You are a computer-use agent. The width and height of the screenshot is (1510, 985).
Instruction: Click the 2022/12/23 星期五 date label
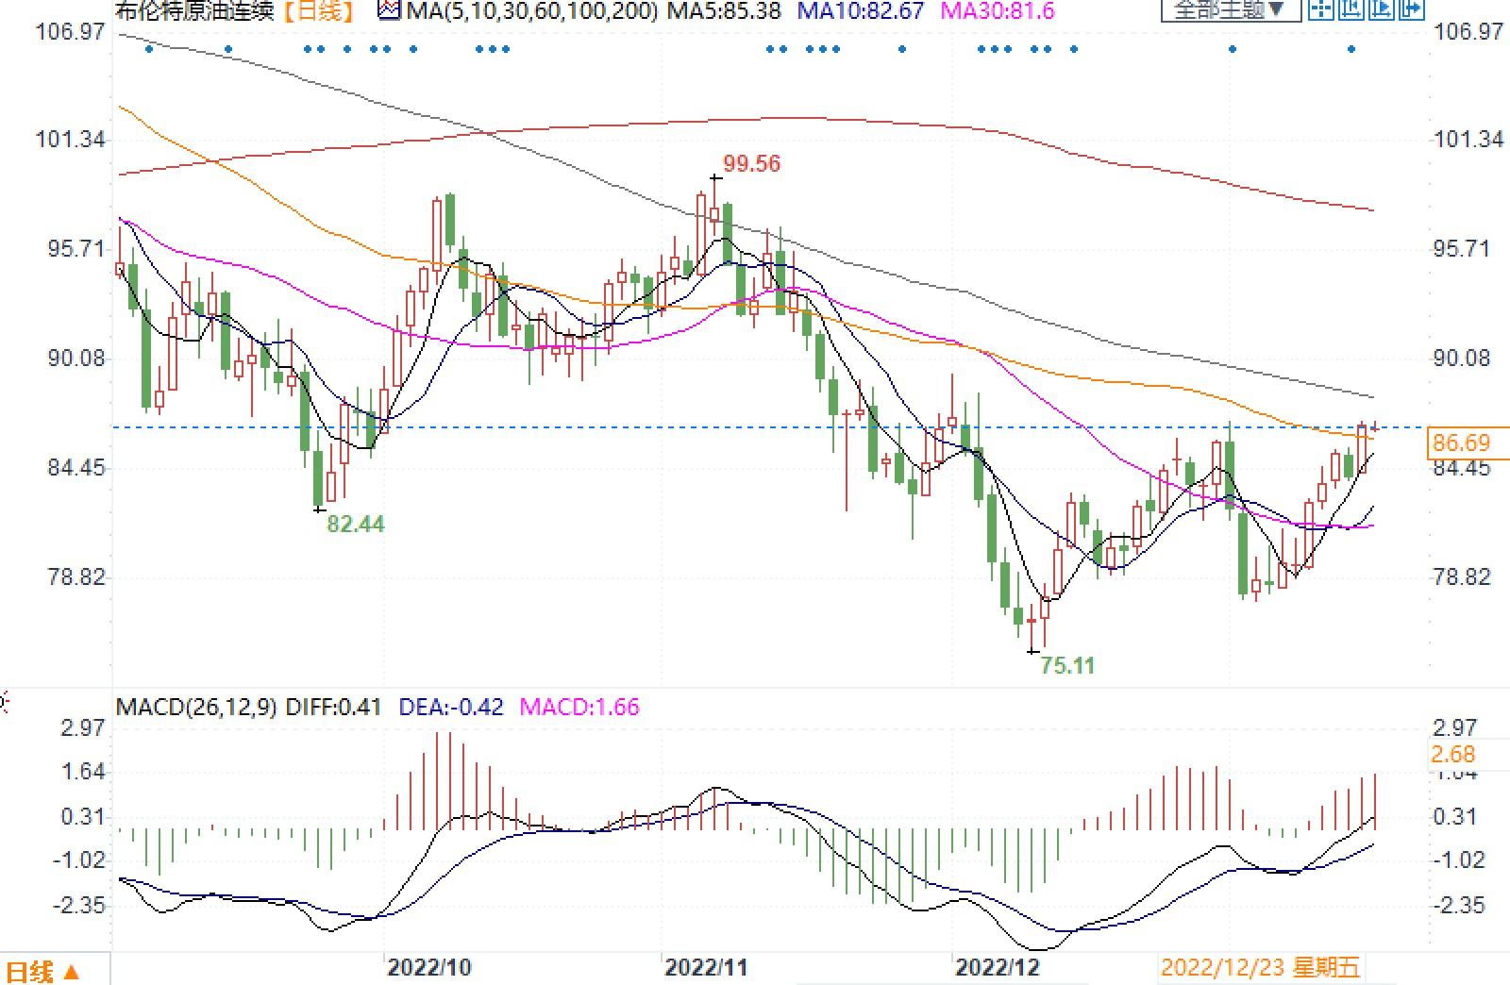click(1260, 968)
